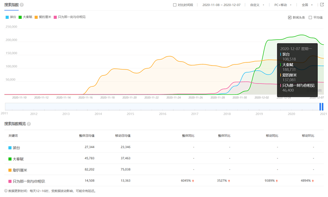
Task: Click red up arrow next to 4894%
Action: [313, 181]
